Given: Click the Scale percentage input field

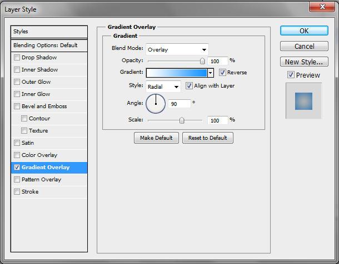Looking at the screenshot, I should (x=217, y=120).
